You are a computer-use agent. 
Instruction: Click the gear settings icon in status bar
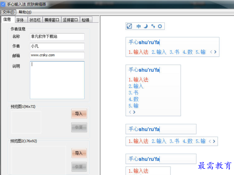160,26
